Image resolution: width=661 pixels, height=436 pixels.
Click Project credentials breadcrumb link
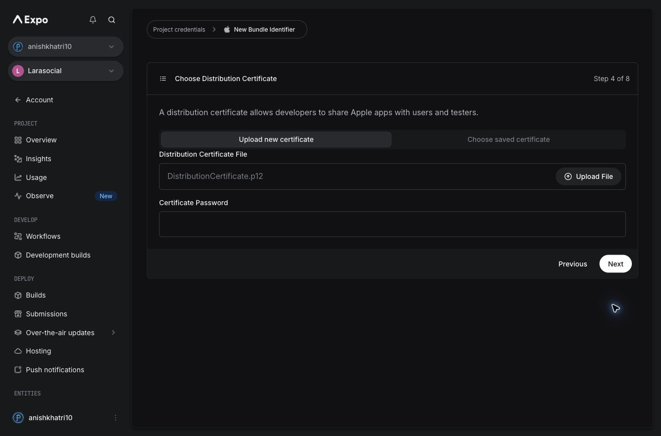[179, 29]
